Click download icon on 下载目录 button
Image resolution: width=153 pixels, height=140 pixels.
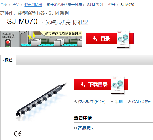coord(82,84)
